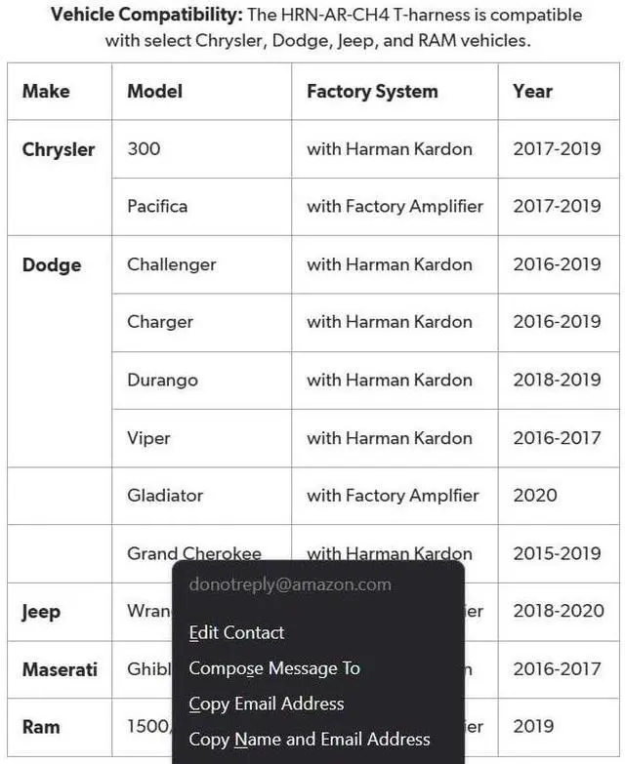Screen dimensions: 625x764
Task: Click the Make column header
Action: click(46, 91)
